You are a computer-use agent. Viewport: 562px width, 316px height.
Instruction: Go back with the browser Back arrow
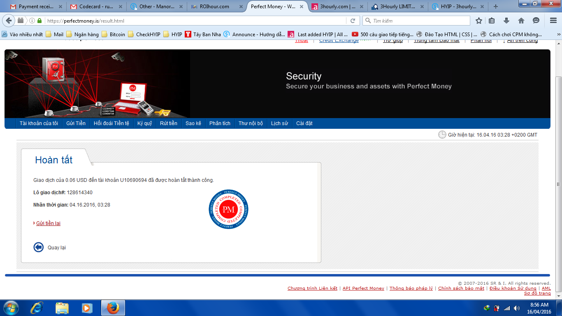click(x=9, y=21)
